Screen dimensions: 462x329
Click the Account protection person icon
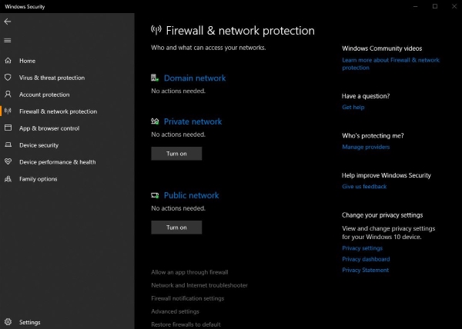pos(8,94)
